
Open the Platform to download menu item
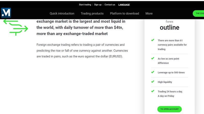tap(124, 14)
